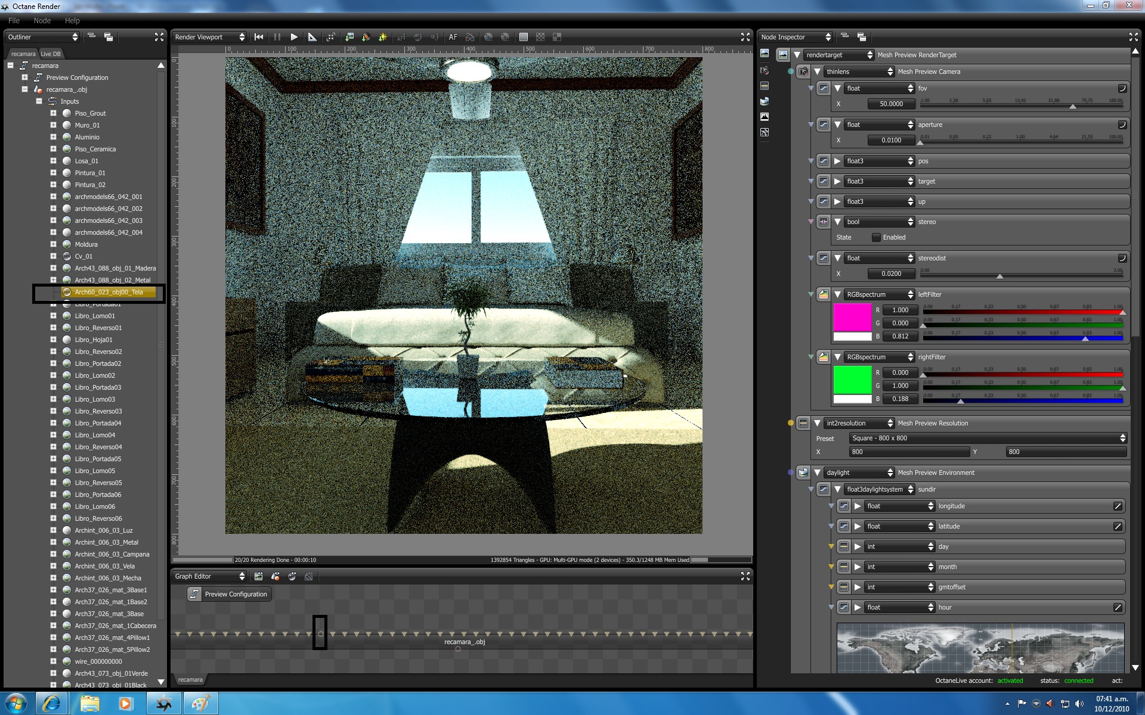Switch to the Live DB tab
1145x715 pixels.
[x=50, y=54]
